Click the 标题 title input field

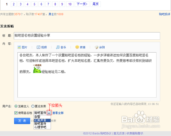(x=87, y=36)
